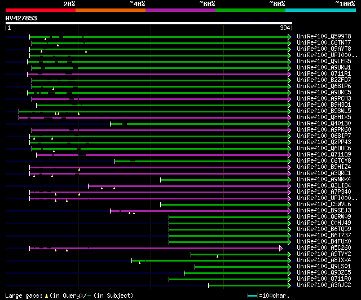361x300 pixels.
Task: Click the green alignment bar for Q40130
Action: point(199,124)
